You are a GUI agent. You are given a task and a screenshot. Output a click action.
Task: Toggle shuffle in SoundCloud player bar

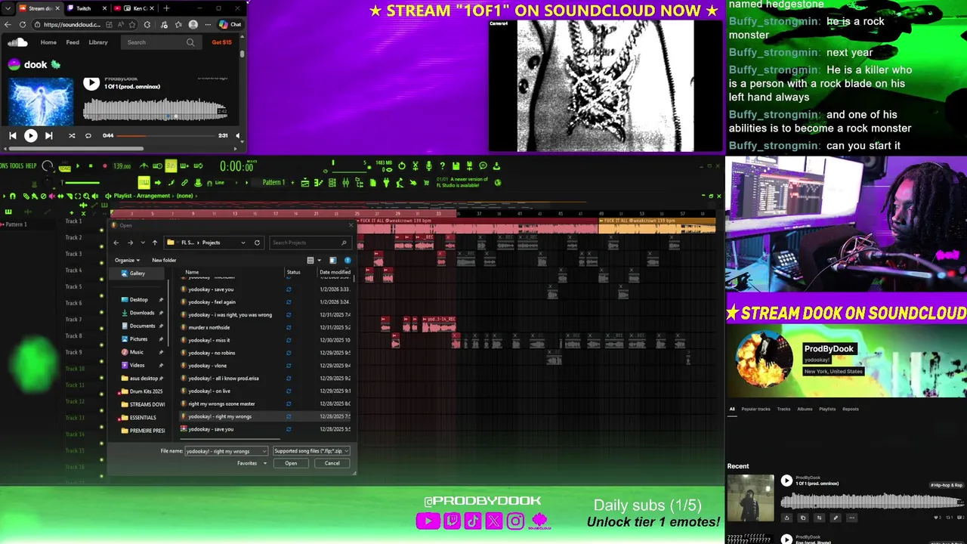click(x=72, y=135)
